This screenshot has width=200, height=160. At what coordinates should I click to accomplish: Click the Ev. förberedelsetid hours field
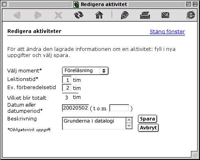tap(67, 88)
